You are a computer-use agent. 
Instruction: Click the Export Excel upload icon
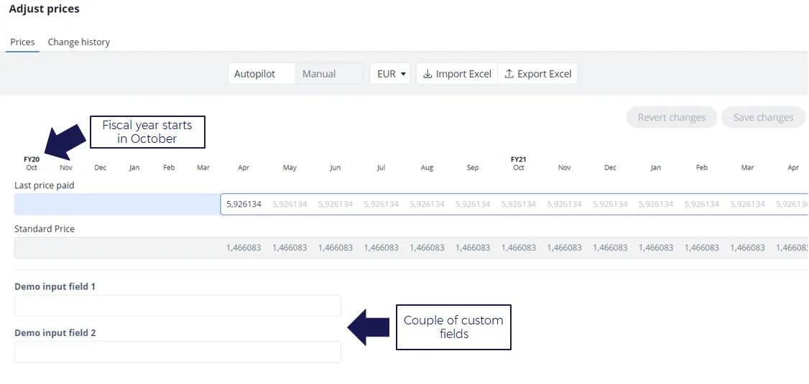[509, 74]
